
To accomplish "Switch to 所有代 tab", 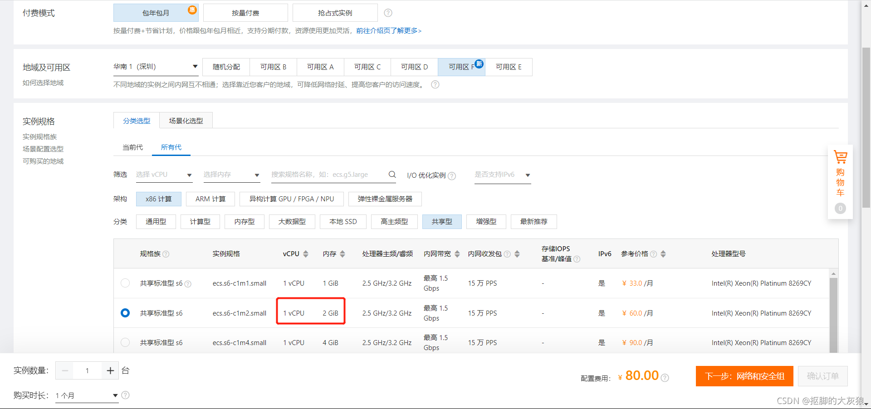I will point(171,147).
